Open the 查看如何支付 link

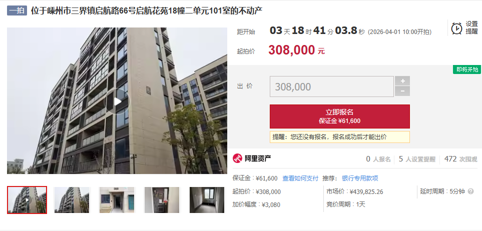(x=300, y=178)
